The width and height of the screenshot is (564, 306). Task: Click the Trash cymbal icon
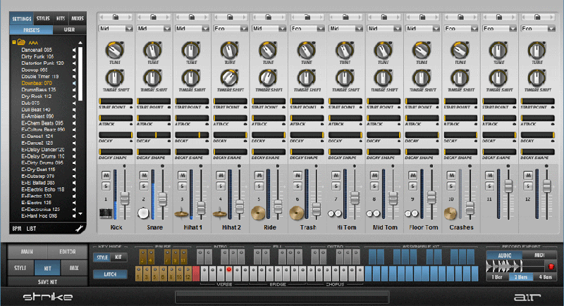pyautogui.click(x=297, y=212)
